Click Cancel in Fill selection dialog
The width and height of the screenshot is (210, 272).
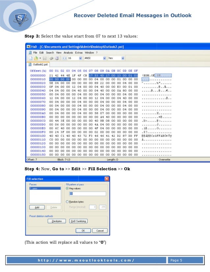click(x=100, y=231)
